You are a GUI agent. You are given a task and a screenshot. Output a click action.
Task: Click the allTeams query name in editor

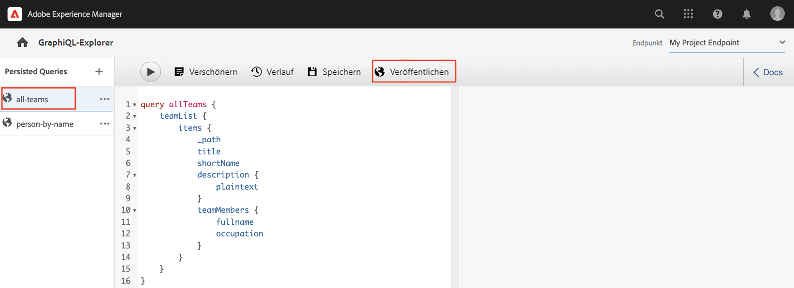(x=188, y=104)
